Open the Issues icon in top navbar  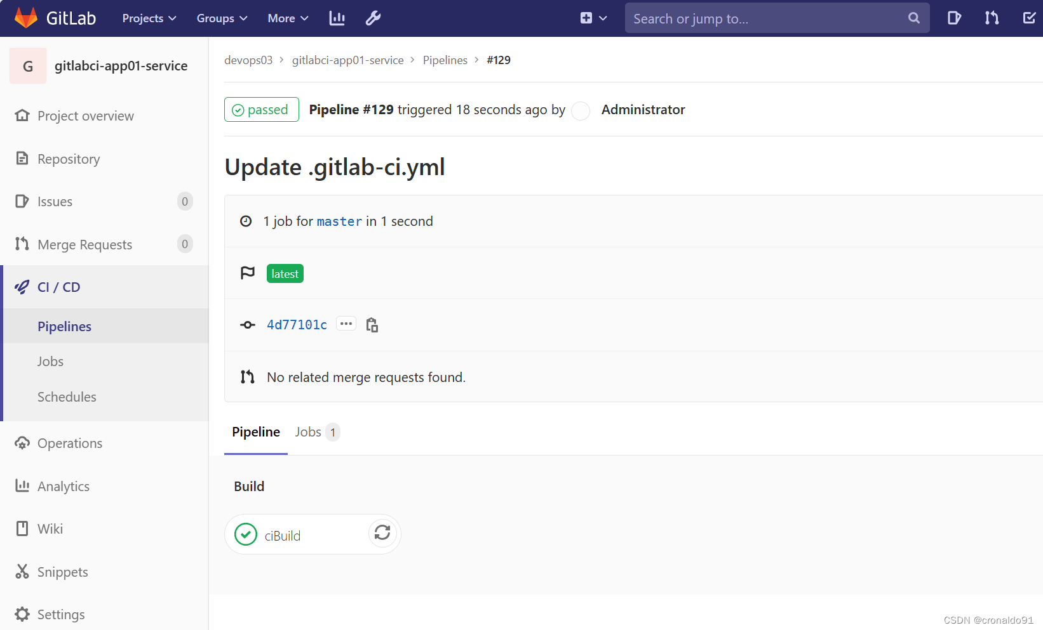click(x=954, y=18)
